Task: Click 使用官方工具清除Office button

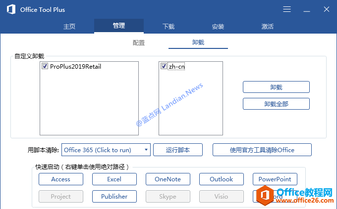Action: pos(262,150)
